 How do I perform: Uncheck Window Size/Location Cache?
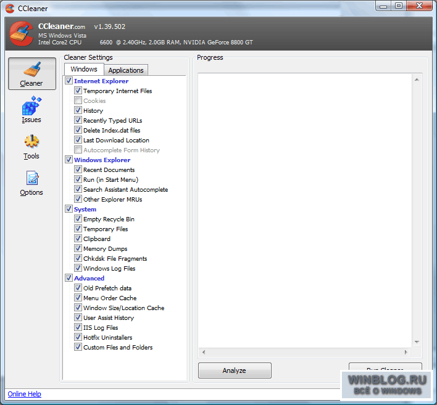[78, 308]
